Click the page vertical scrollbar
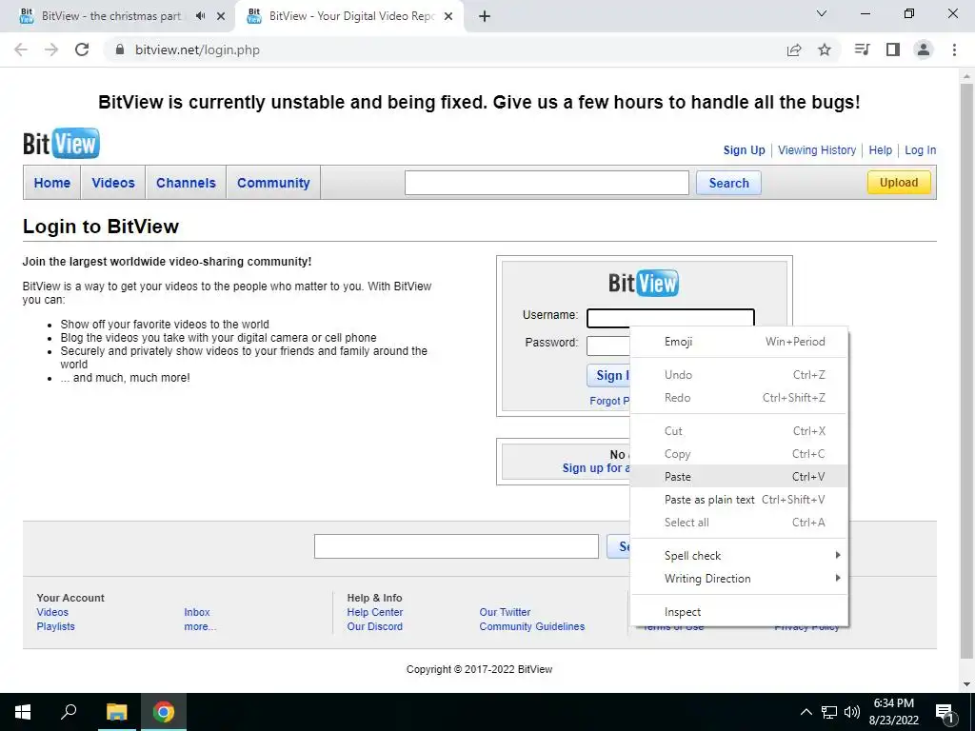 click(x=966, y=373)
